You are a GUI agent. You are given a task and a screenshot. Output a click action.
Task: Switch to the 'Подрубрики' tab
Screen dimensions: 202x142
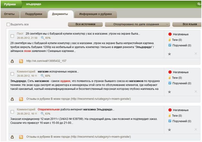click(x=34, y=14)
